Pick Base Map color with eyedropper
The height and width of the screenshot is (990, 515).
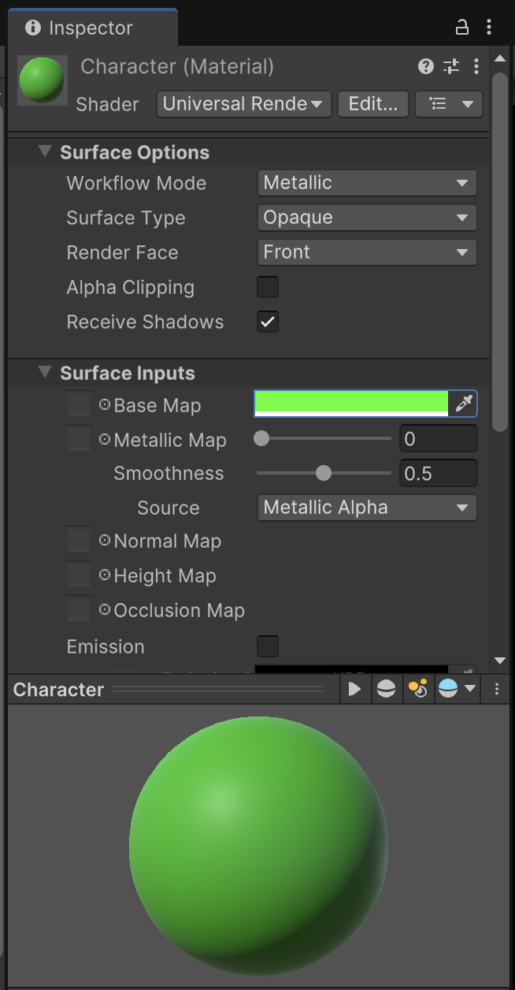(x=463, y=404)
